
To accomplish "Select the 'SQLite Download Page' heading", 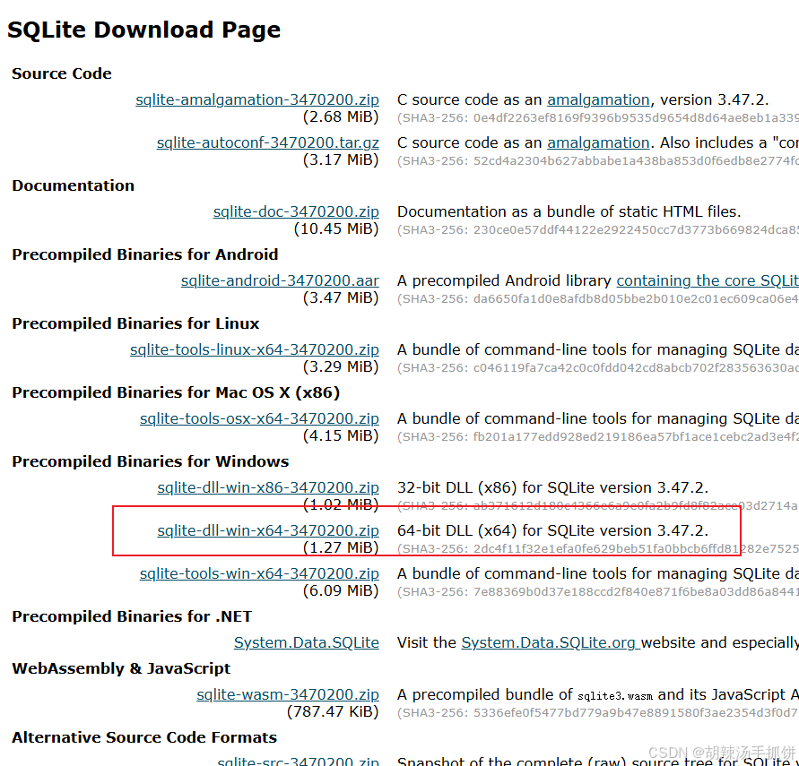I will tap(143, 30).
